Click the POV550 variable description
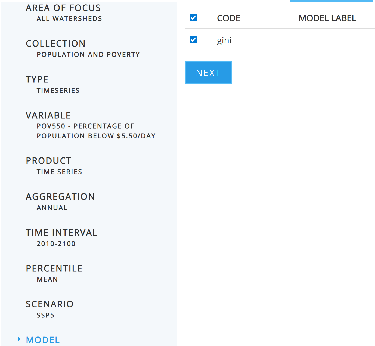Image resolution: width=375 pixels, height=346 pixels. 96,131
